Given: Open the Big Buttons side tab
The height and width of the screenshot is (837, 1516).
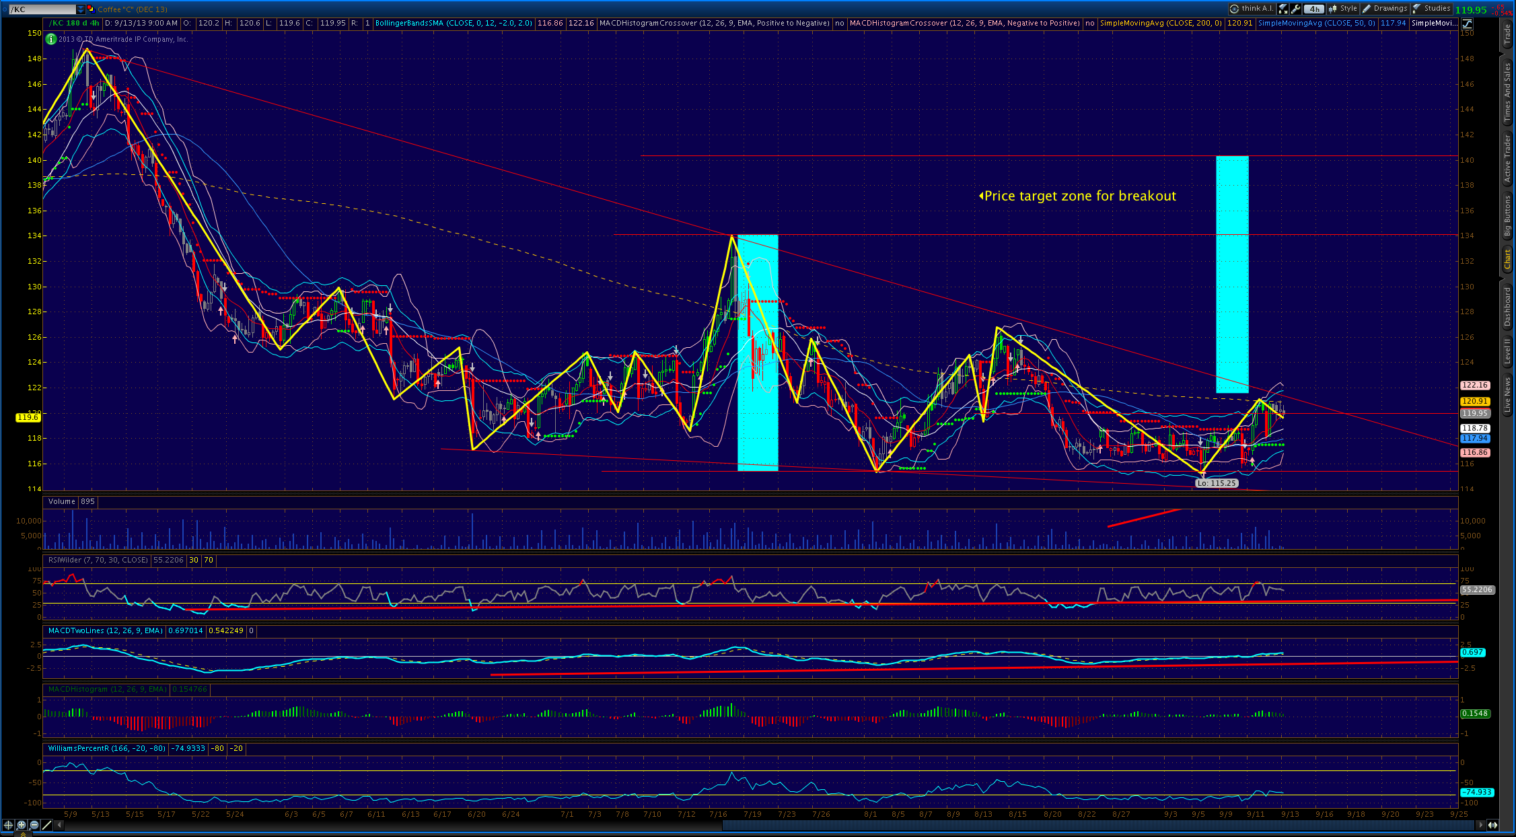Looking at the screenshot, I should point(1508,216).
